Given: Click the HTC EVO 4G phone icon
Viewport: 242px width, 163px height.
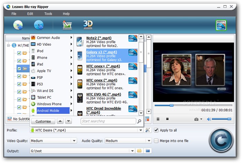Looking at the screenshot, I should pyautogui.click(x=80, y=98).
